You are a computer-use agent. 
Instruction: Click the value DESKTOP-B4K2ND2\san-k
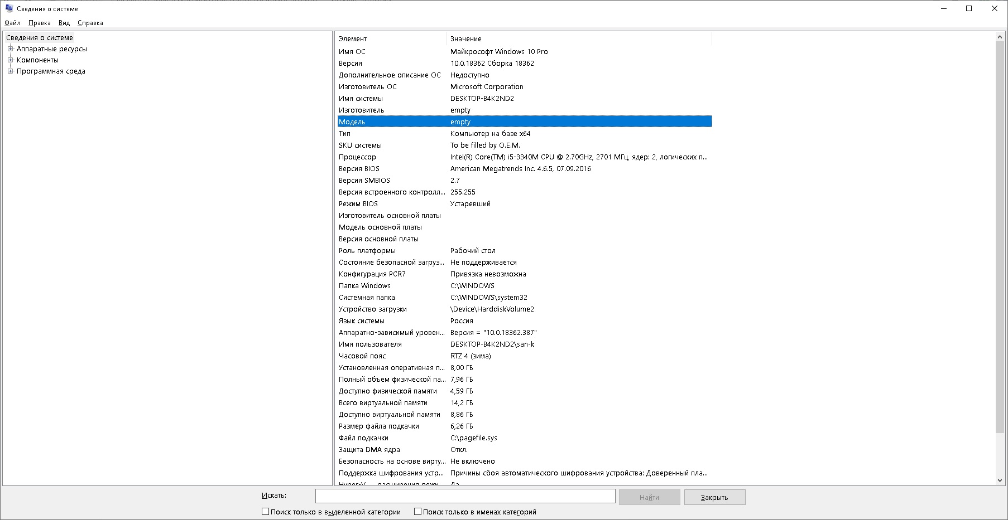[x=492, y=344]
